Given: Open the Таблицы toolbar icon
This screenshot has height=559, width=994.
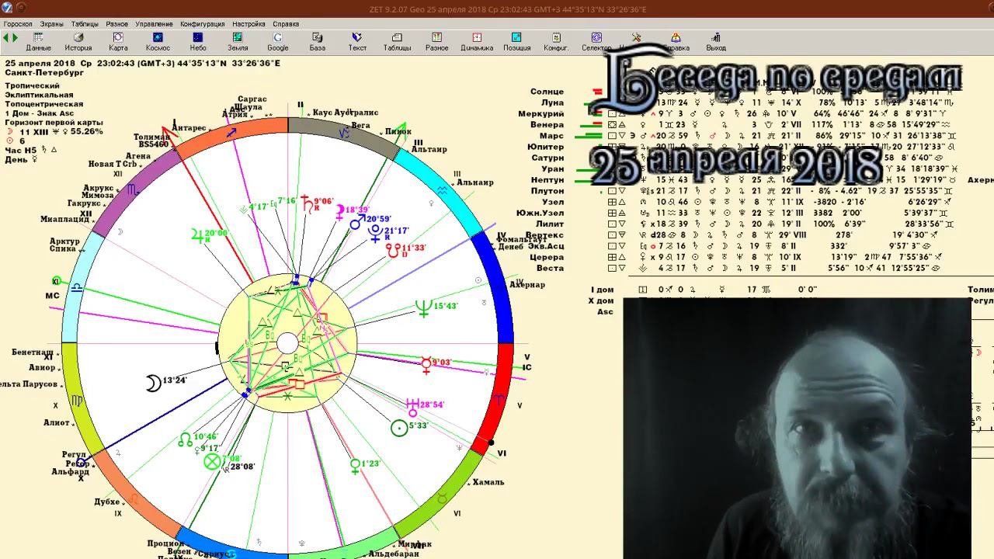Looking at the screenshot, I should [x=397, y=42].
